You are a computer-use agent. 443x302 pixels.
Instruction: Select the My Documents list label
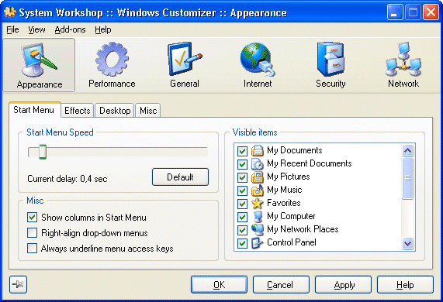tap(295, 150)
